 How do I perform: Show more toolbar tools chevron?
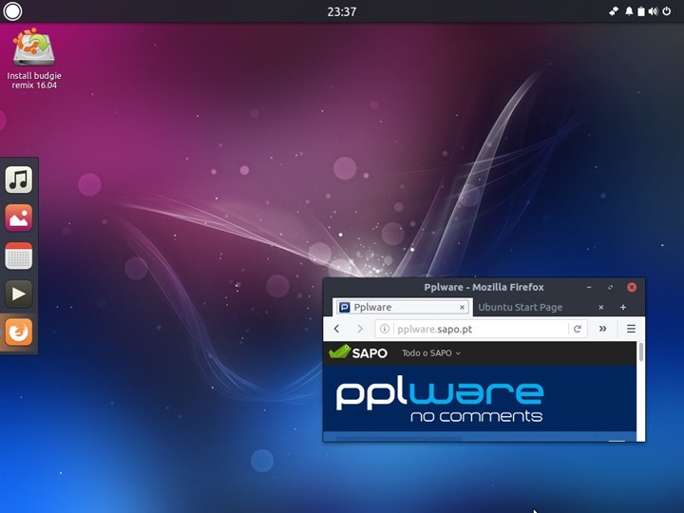pos(603,329)
